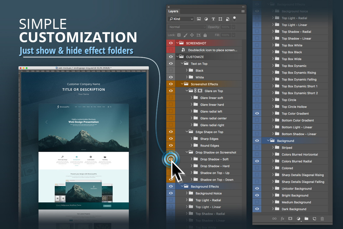Click the delete layer trash icon

click(322, 219)
